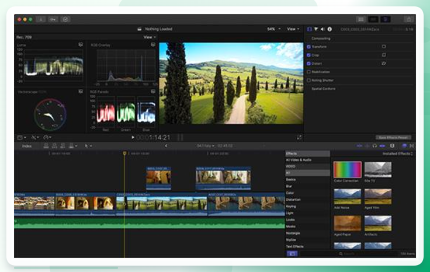The image size is (430, 272).
Task: Click the effects search field
Action: 348,254
